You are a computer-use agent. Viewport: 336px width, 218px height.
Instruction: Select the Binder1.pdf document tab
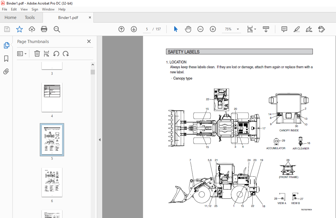[x=68, y=18]
